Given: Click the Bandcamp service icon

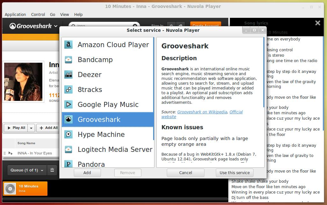Looking at the screenshot, I should coord(68,60).
